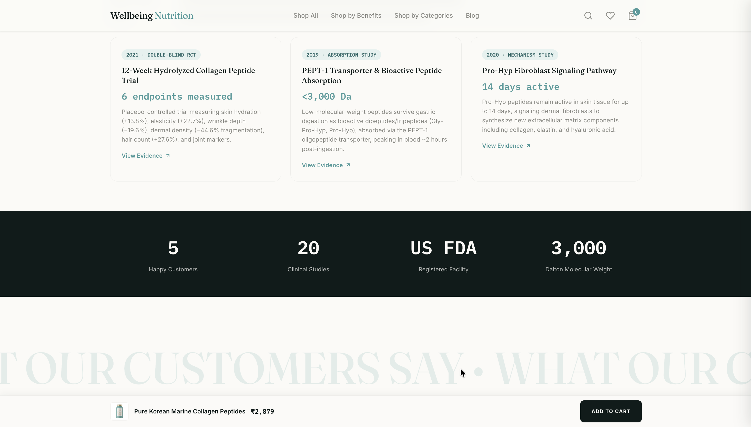Click the 2019 · Absorption Study tag
The image size is (751, 427).
[x=341, y=55]
